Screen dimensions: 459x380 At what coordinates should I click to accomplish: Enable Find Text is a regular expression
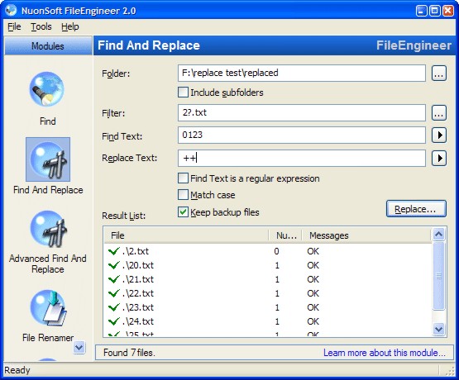click(x=183, y=178)
